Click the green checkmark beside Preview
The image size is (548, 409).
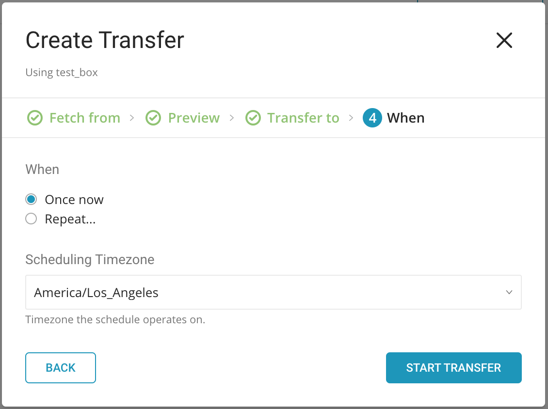pyautogui.click(x=153, y=118)
